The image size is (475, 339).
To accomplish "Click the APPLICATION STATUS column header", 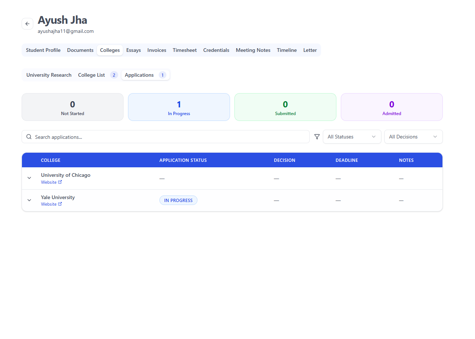I will (x=183, y=160).
